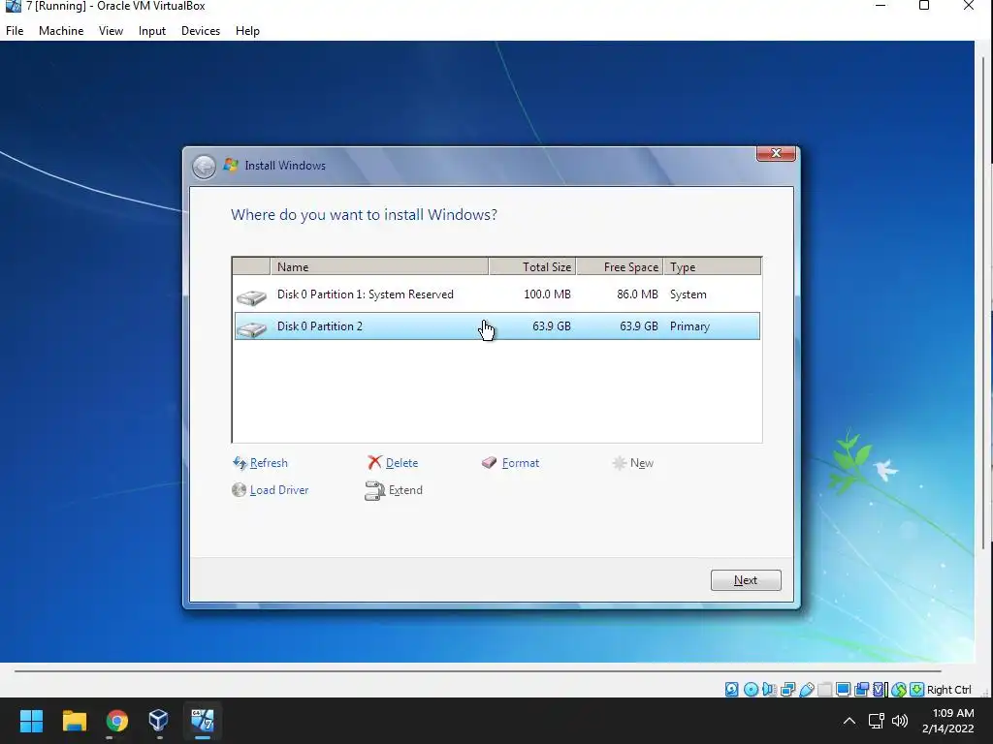993x744 pixels.
Task: Click the network adapter status icon
Action: 787,690
